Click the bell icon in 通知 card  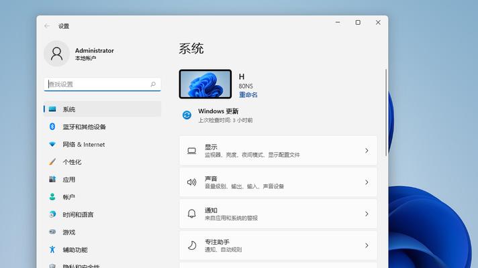pos(192,214)
